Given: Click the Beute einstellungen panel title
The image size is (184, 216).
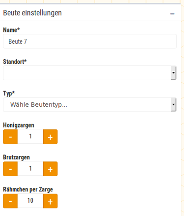Looking at the screenshot, I should (32, 13).
